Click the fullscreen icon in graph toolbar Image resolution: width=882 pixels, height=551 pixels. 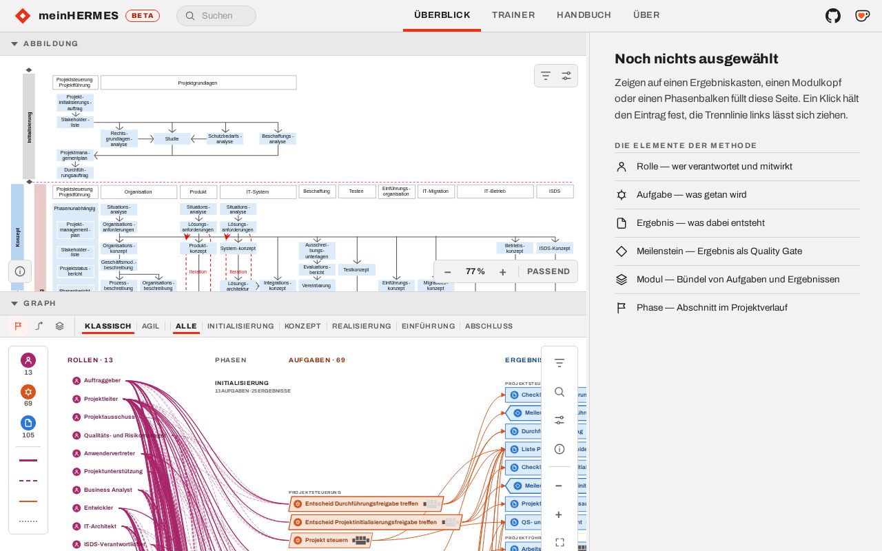tap(560, 543)
